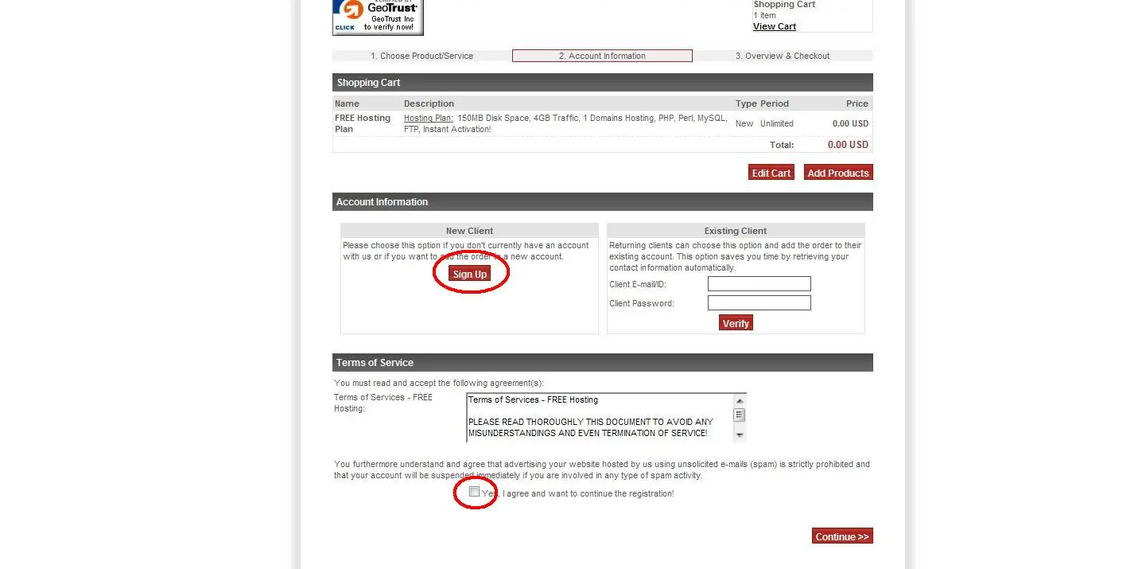Click the '1 item' cart count text
Image resolution: width=1146 pixels, height=569 pixels.
(x=764, y=15)
